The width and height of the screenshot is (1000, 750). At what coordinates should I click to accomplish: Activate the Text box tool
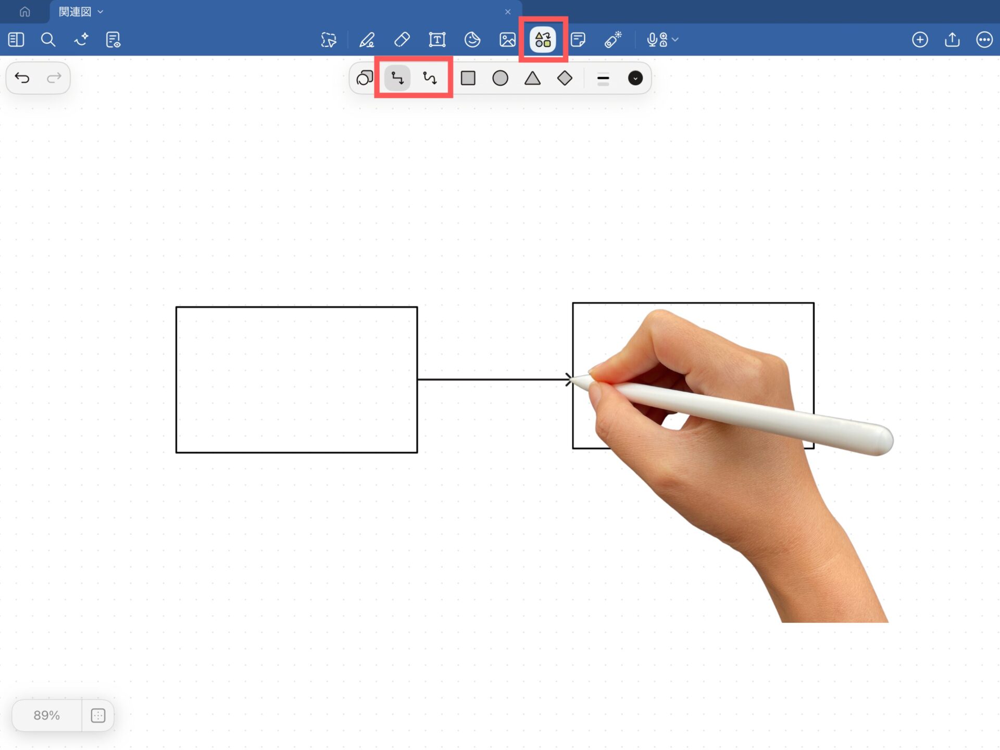click(437, 40)
